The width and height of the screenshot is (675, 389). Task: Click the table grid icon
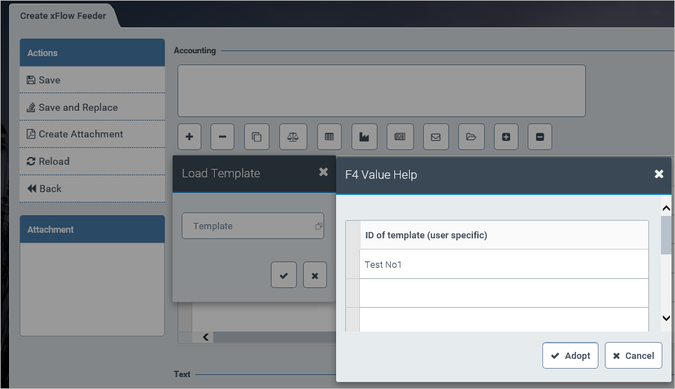pos(329,137)
